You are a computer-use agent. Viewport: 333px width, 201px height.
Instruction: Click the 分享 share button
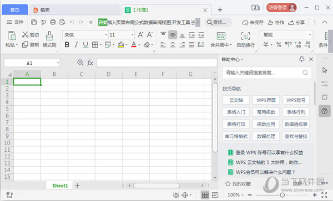296,23
